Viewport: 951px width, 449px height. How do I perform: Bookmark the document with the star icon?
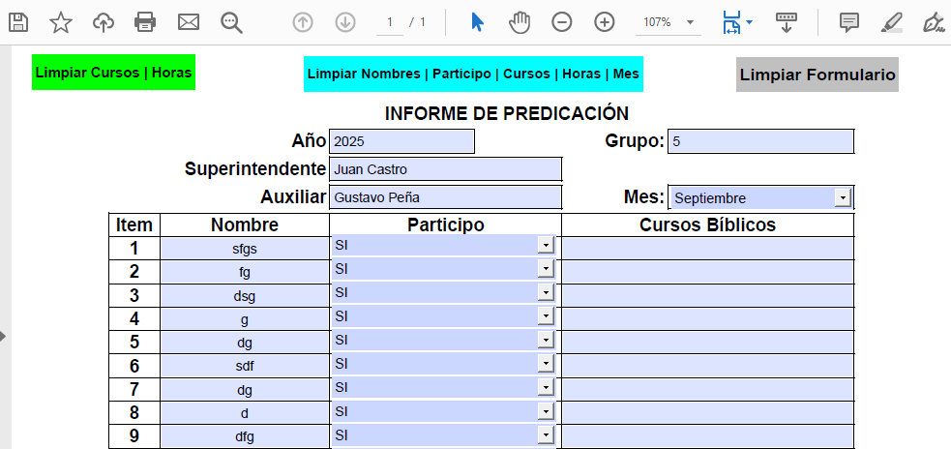(x=61, y=22)
